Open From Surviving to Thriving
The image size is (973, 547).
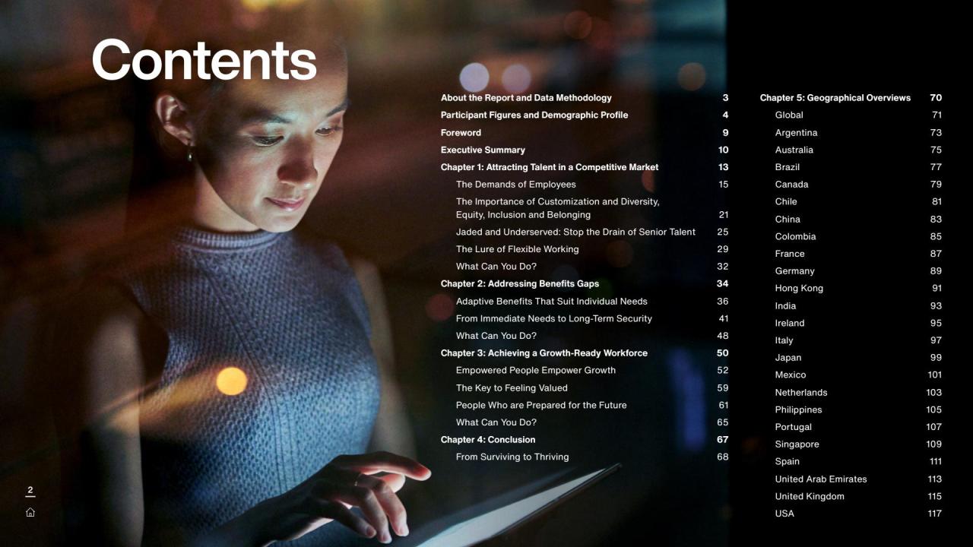(512, 457)
